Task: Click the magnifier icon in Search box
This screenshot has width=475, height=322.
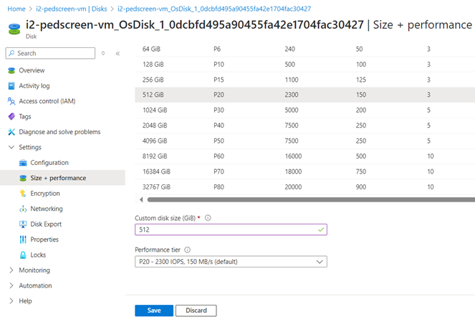Action: click(x=11, y=53)
